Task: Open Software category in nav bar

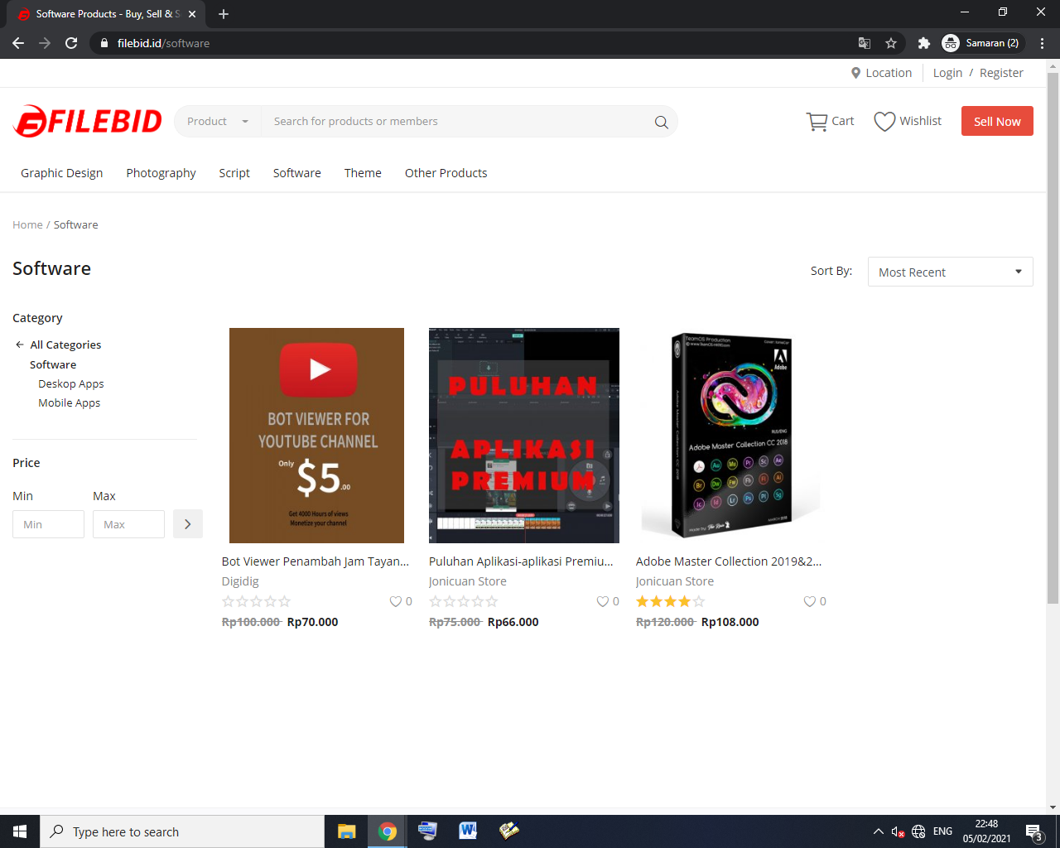Action: (297, 173)
